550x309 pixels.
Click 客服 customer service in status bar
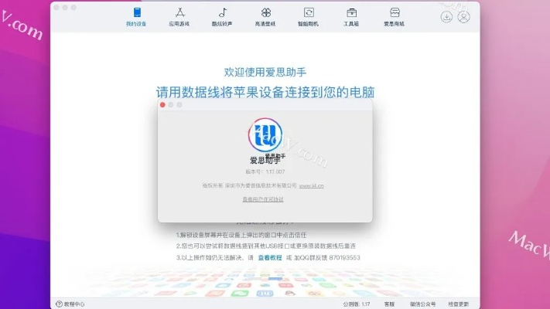pyautogui.click(x=389, y=304)
